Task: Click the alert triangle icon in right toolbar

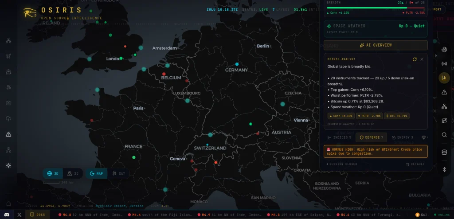Action: click(444, 92)
